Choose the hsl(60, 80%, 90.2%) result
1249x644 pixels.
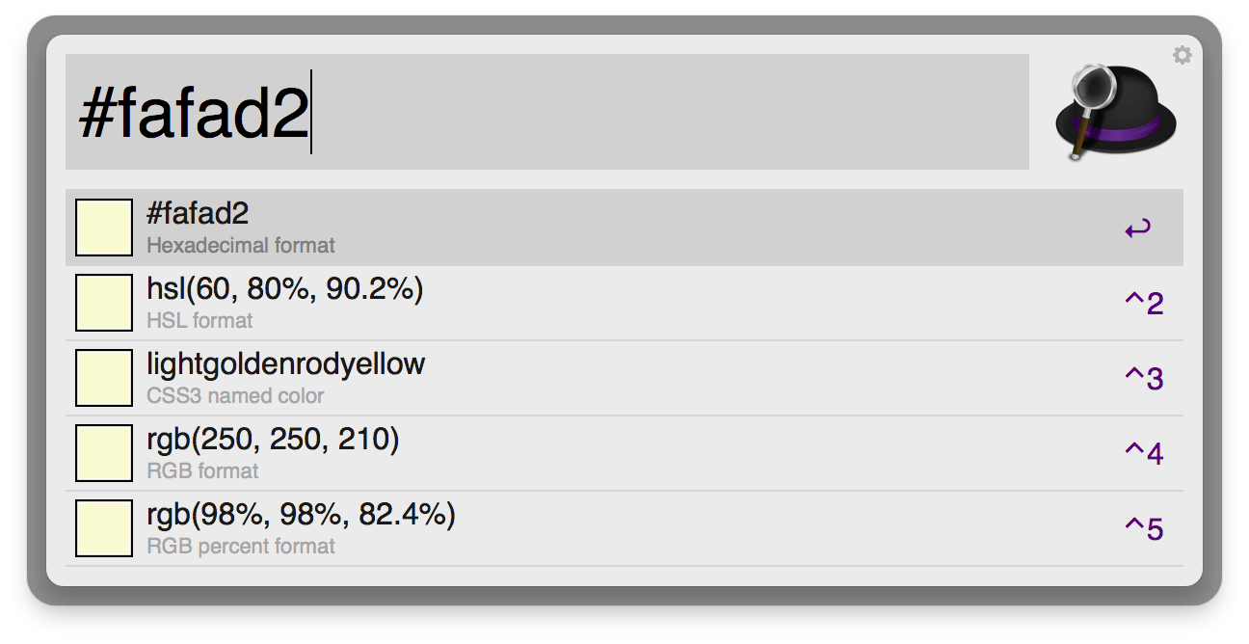coord(285,289)
